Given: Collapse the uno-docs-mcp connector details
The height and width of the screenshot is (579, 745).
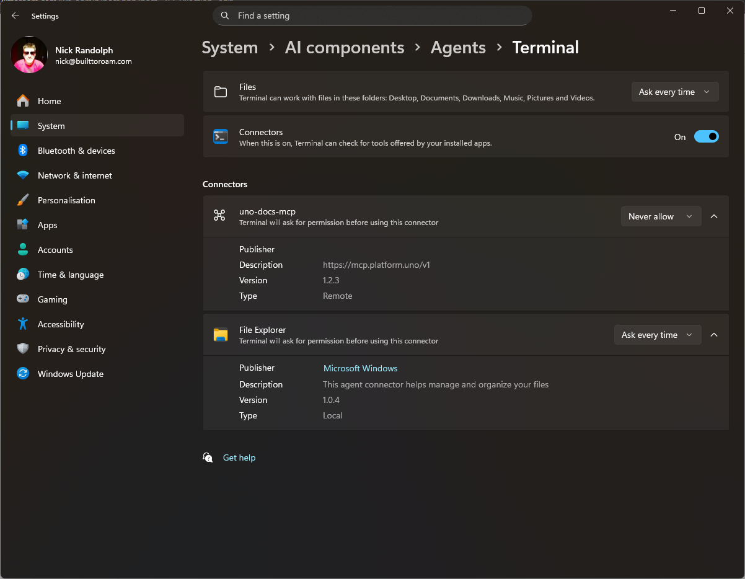Looking at the screenshot, I should tap(714, 216).
